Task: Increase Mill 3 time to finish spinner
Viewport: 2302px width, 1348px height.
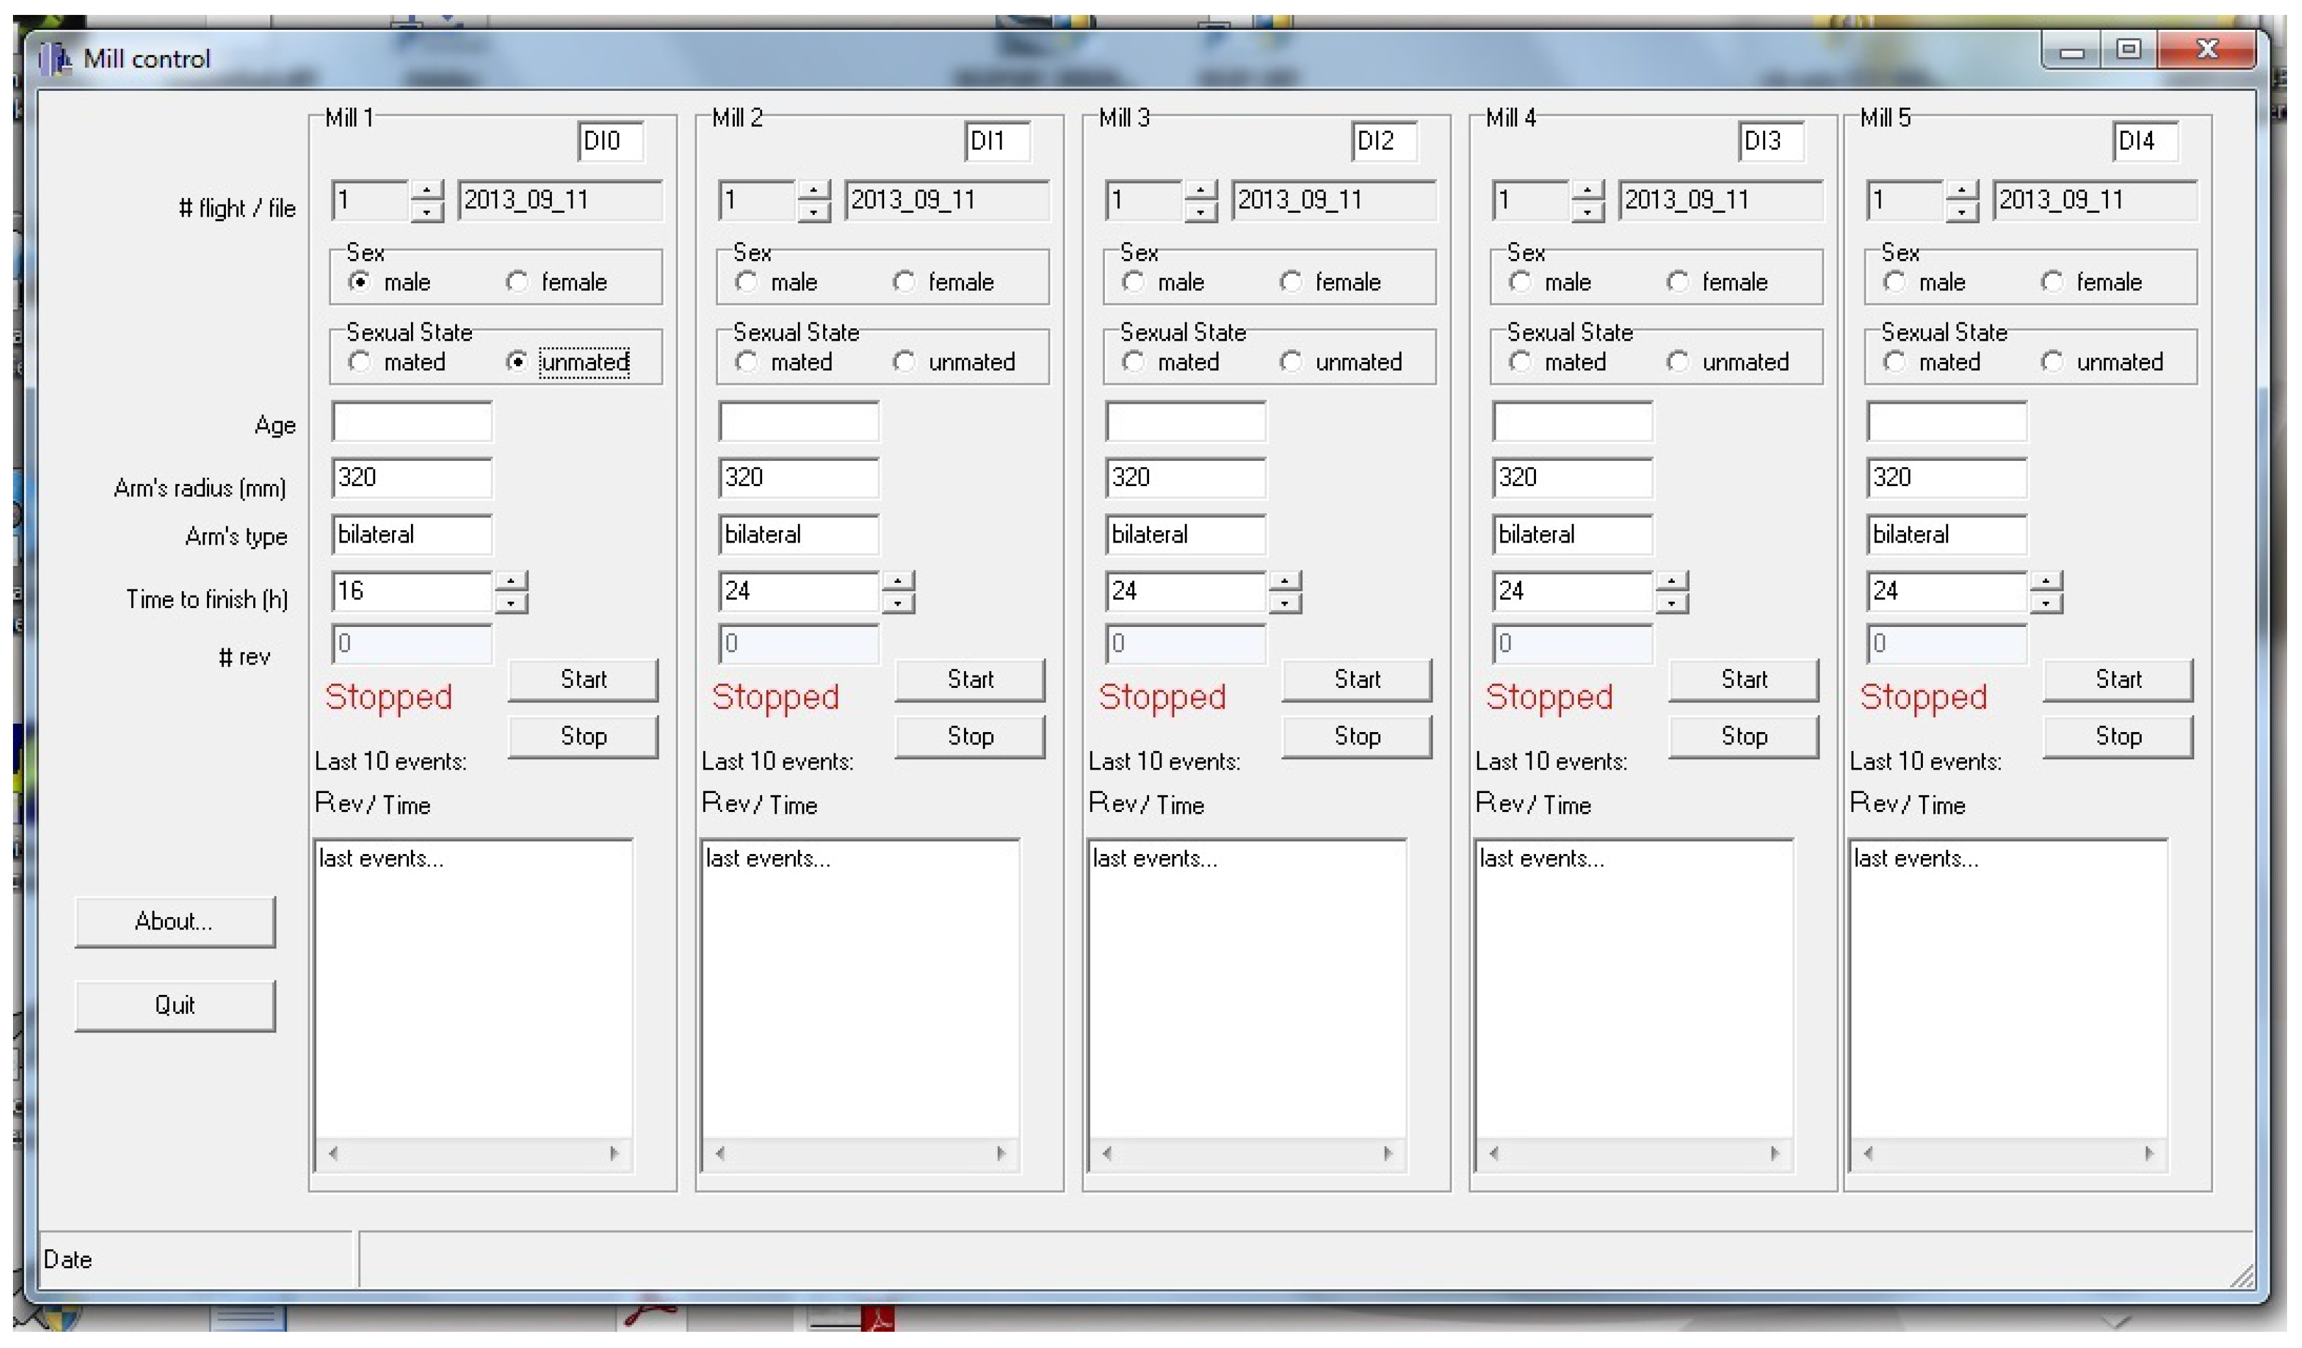Action: pos(1285,582)
